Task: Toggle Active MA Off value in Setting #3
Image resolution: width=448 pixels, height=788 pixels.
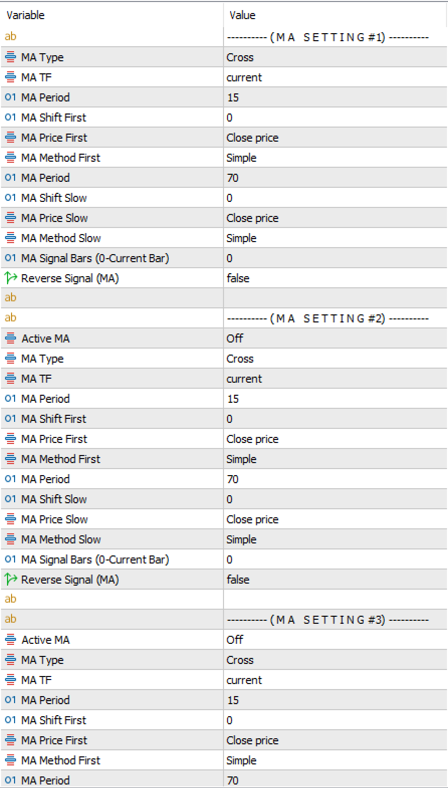Action: click(x=335, y=639)
